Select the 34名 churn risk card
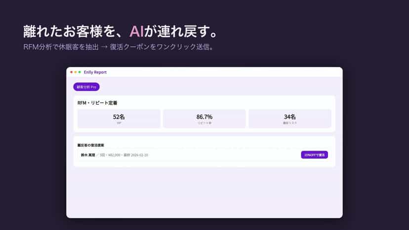The height and width of the screenshot is (230, 409). (290, 118)
